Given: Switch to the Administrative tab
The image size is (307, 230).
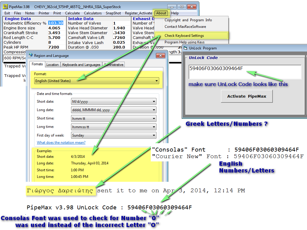Looking at the screenshot, I should tap(114, 65).
